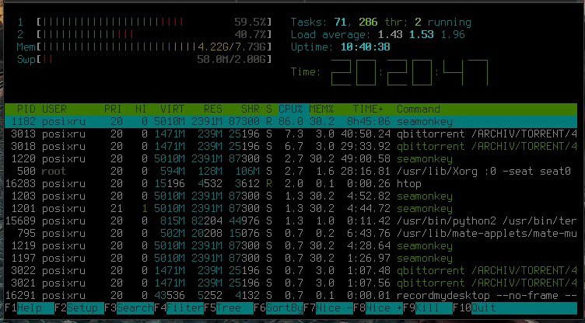Select the qbittorrent row with PID 3021
The image size is (585, 323).
291,283
